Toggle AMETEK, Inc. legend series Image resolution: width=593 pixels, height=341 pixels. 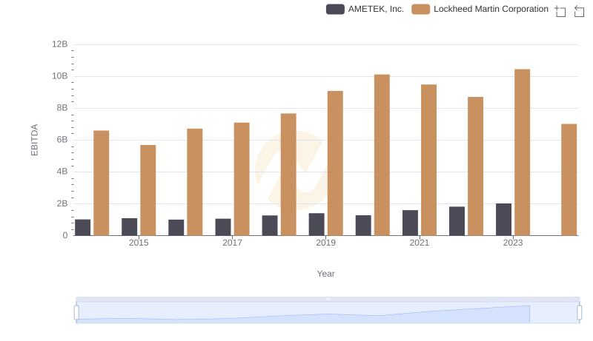tap(365, 9)
